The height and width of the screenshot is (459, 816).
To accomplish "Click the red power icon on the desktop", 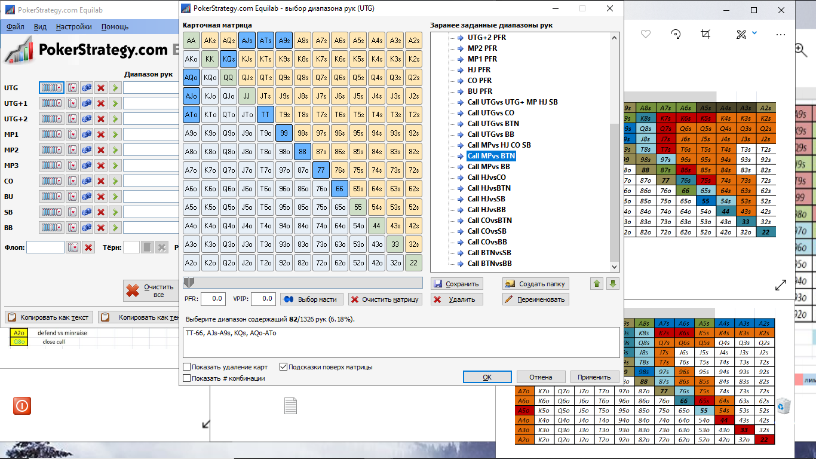I will click(x=22, y=406).
